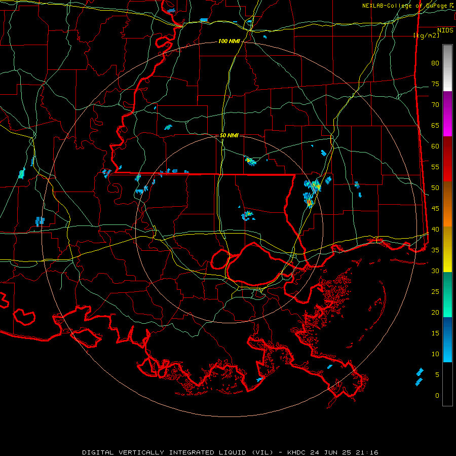
Task: Click the 50 value on the color scale
Action: [435, 188]
